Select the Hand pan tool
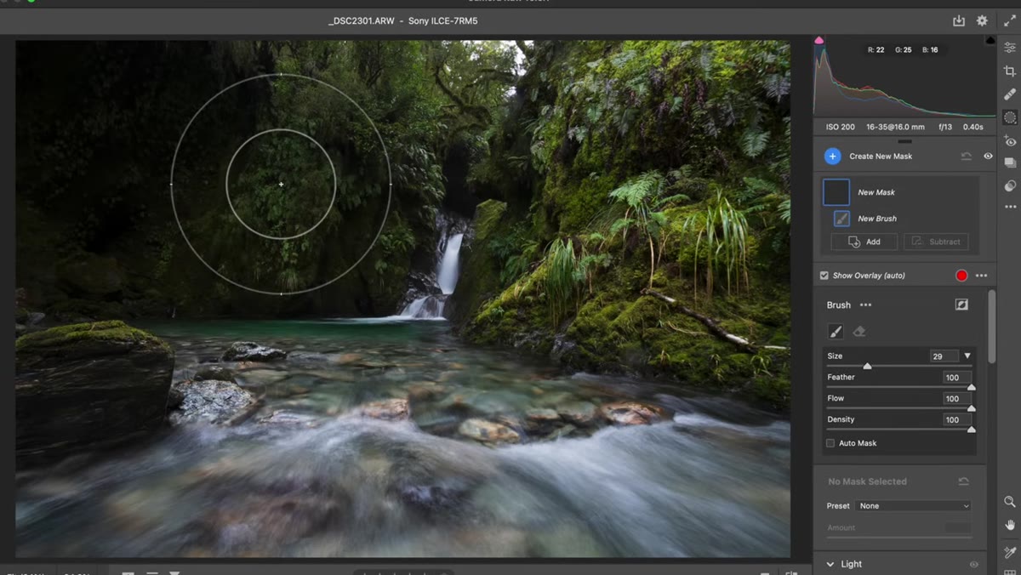Image resolution: width=1021 pixels, height=575 pixels. (1010, 525)
